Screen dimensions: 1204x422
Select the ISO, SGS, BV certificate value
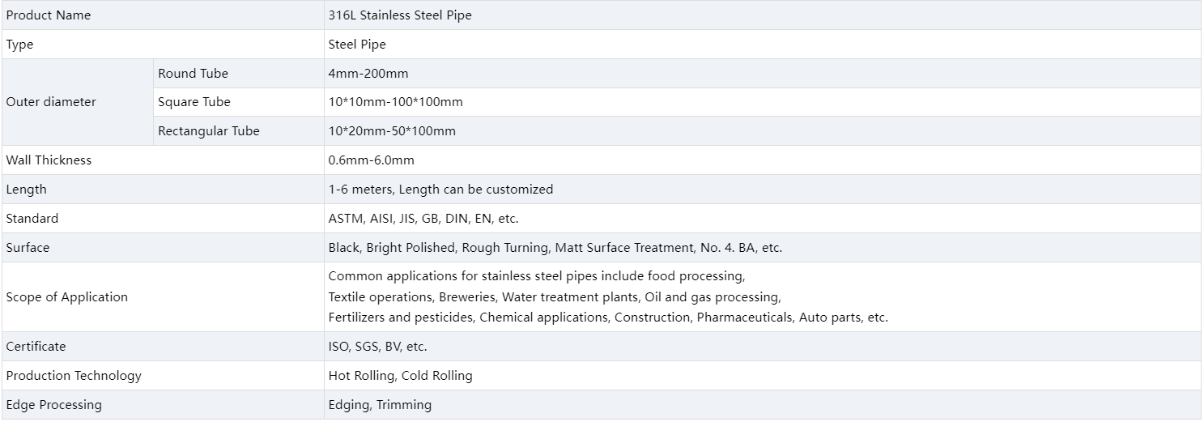(377, 347)
